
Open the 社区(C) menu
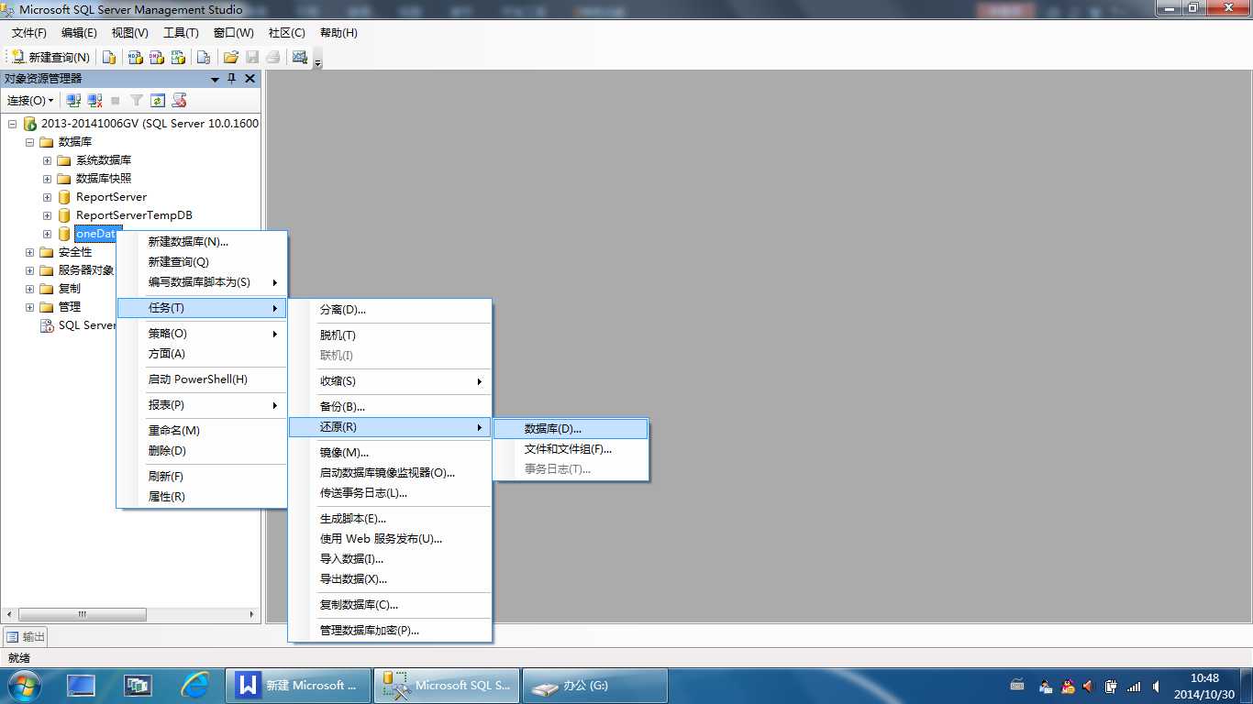286,32
